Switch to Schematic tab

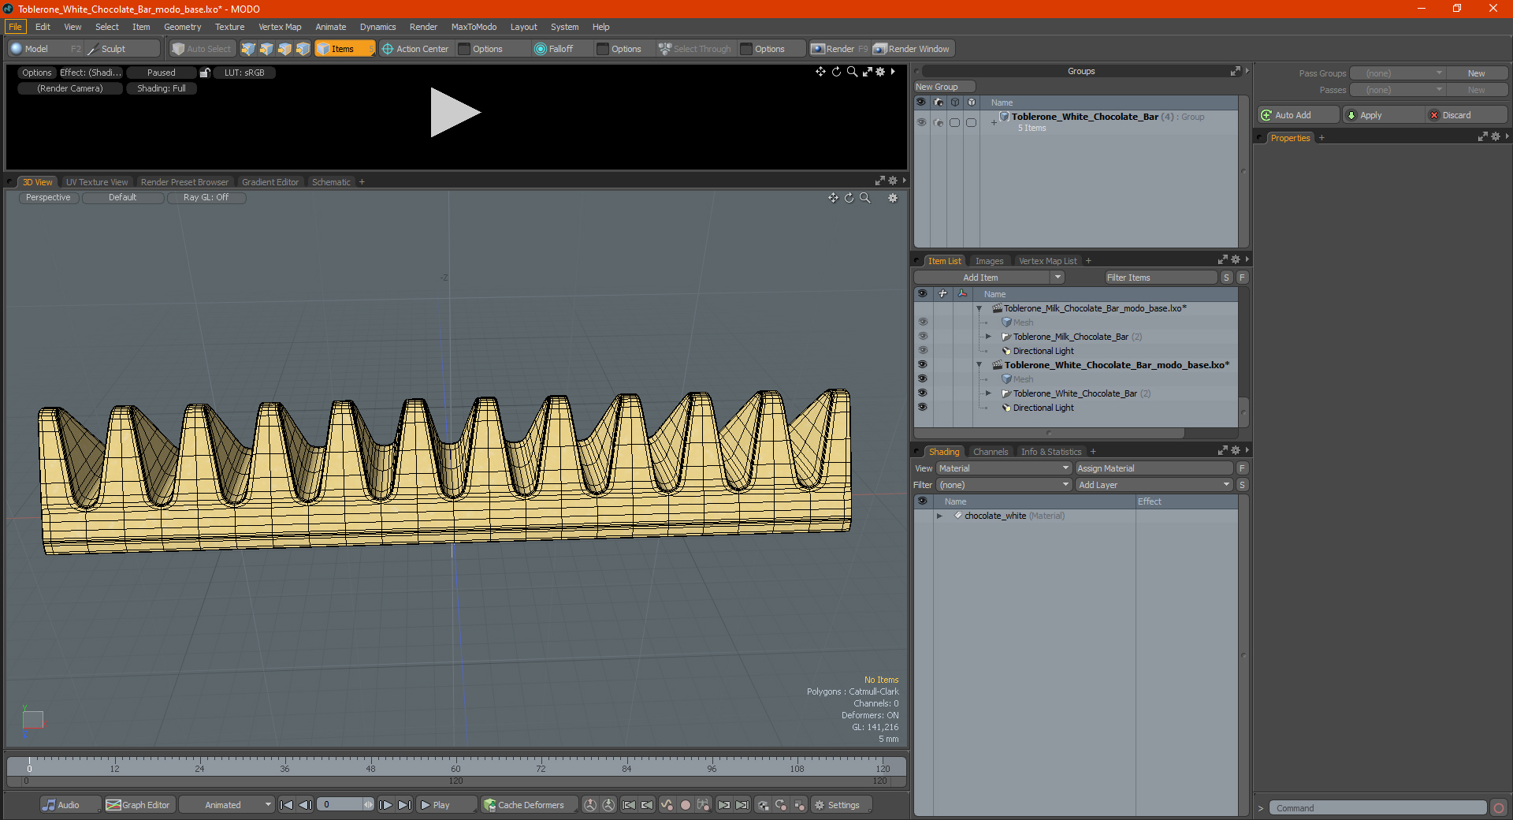331,182
